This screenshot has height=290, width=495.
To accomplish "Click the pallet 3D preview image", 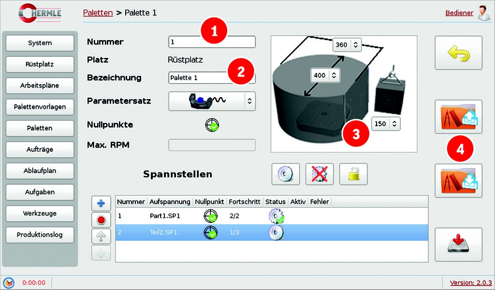I will coord(344,94).
